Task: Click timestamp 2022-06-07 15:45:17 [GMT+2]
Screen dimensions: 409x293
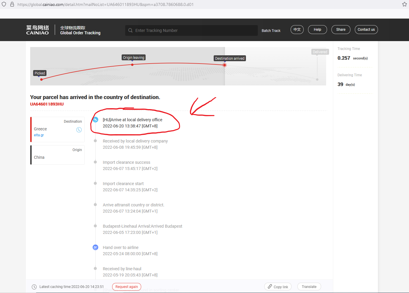Action: click(x=130, y=169)
